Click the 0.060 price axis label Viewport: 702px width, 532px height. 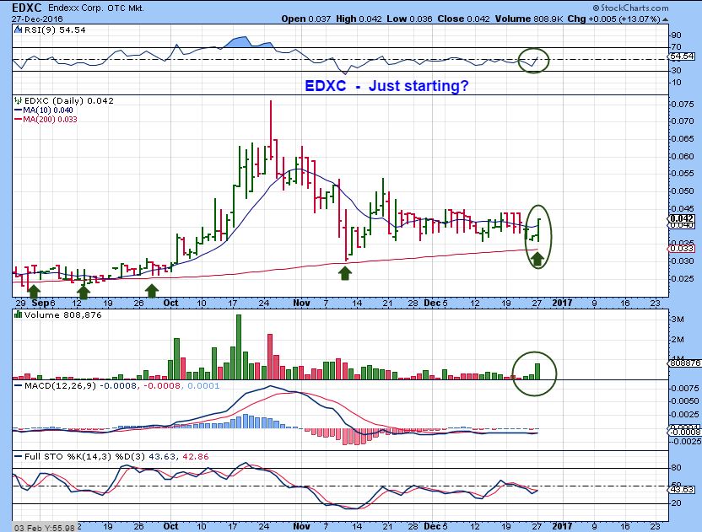[x=683, y=156]
